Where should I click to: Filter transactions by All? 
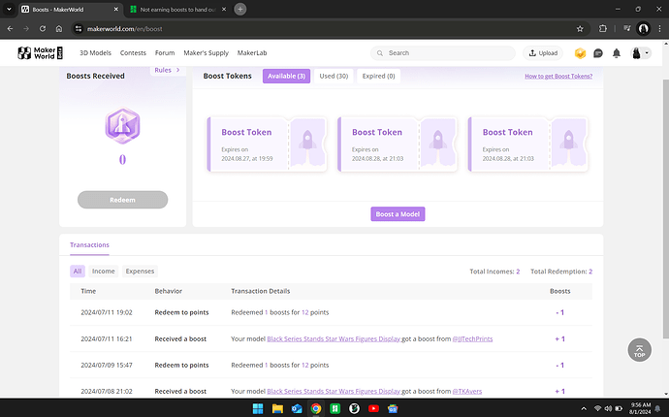tap(78, 271)
